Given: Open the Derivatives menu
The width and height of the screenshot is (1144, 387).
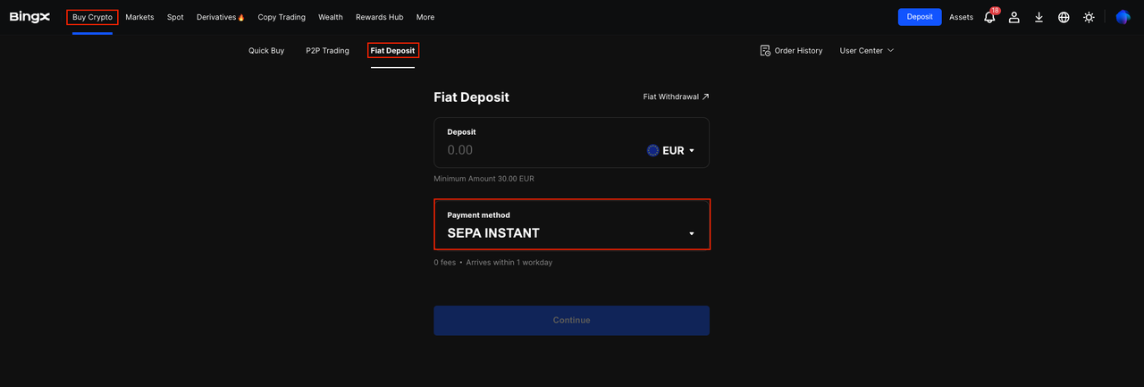Looking at the screenshot, I should 220,17.
